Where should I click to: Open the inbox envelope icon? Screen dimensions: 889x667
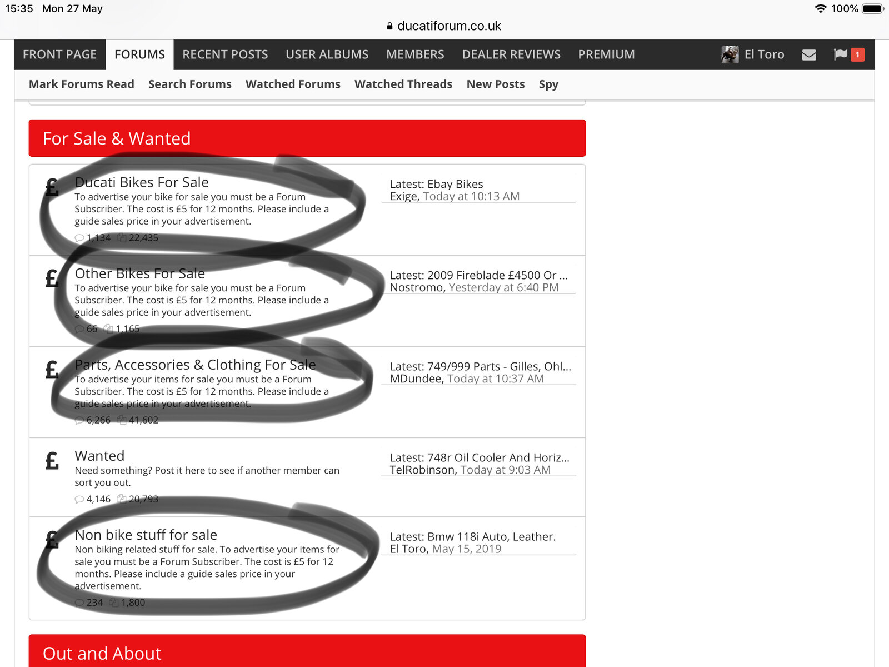(x=809, y=54)
